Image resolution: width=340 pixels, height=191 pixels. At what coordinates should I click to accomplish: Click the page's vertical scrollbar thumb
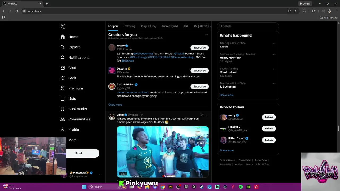(x=339, y=128)
